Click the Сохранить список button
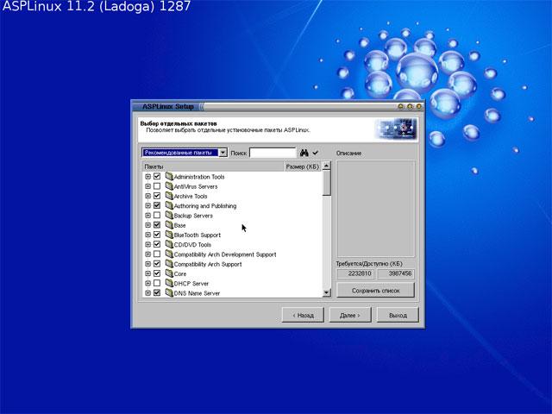Image resolution: width=552 pixels, height=414 pixels. 376,291
